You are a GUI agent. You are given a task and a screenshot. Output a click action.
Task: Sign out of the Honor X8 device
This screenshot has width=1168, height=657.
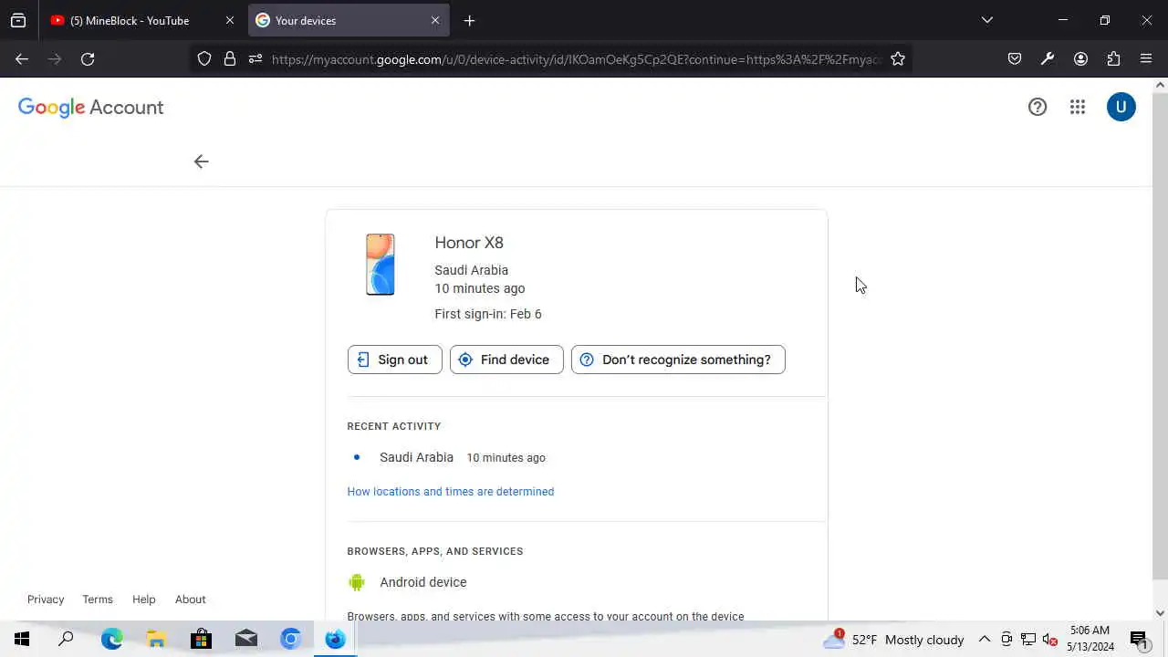pyautogui.click(x=394, y=360)
